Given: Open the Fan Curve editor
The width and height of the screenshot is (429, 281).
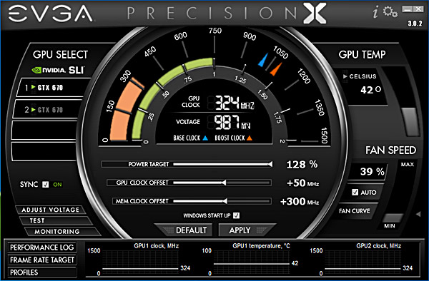Looking at the screenshot, I should [x=355, y=211].
